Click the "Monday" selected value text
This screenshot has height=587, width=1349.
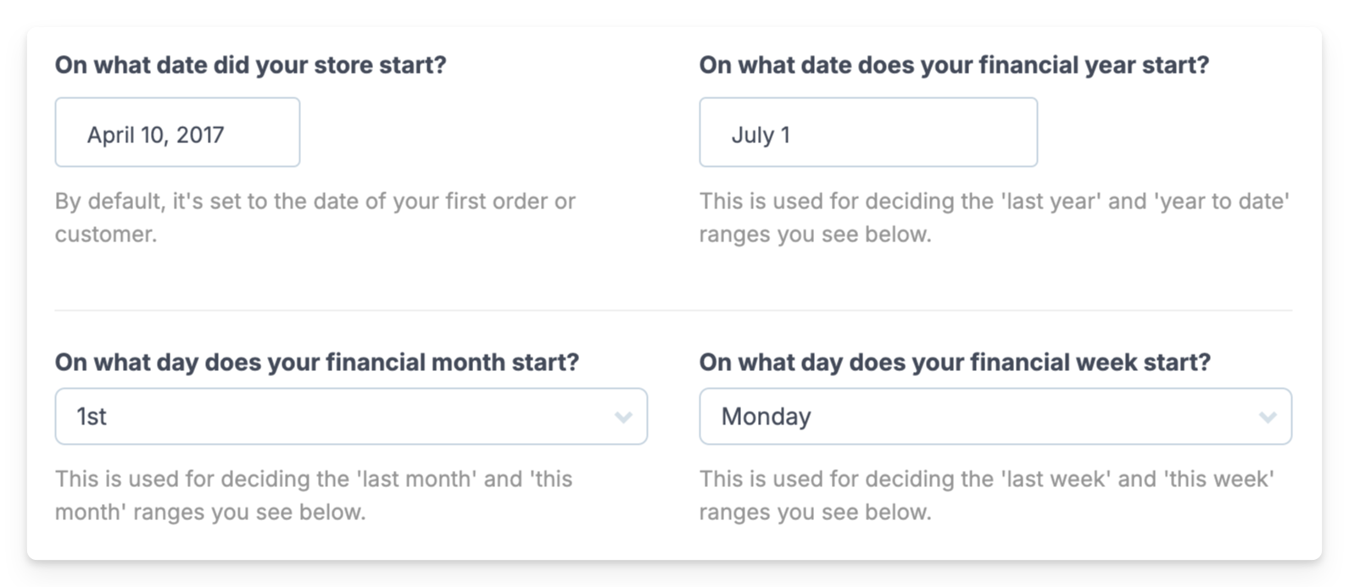click(x=766, y=417)
